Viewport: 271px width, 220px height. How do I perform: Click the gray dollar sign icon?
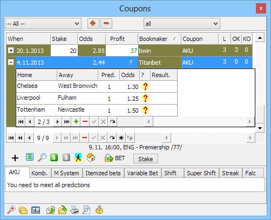(66, 157)
